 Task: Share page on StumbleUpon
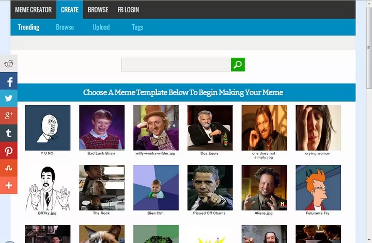click(x=9, y=168)
